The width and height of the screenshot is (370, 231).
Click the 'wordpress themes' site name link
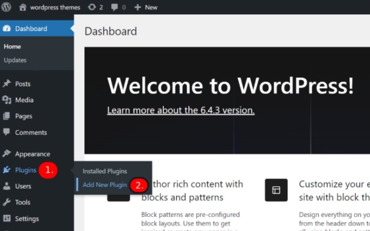point(55,7)
